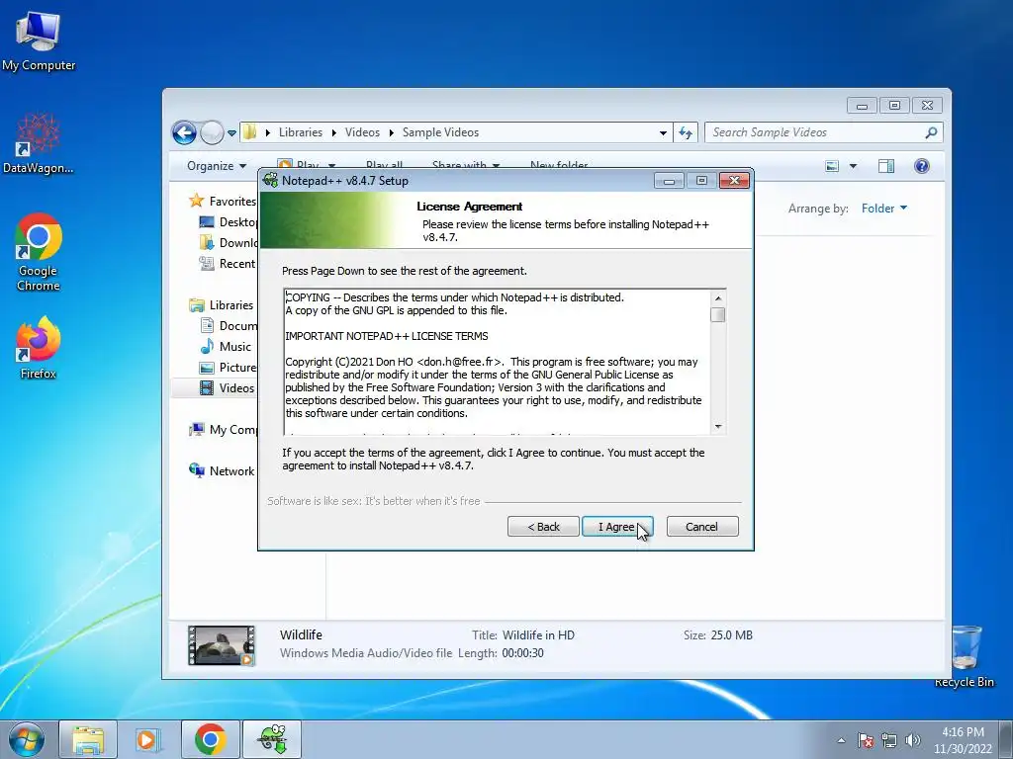1013x759 pixels.
Task: Select Videos library in navigation pane
Action: [x=228, y=387]
